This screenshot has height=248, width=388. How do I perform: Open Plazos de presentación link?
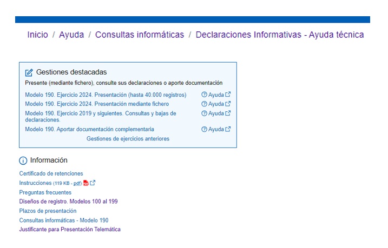(x=48, y=211)
